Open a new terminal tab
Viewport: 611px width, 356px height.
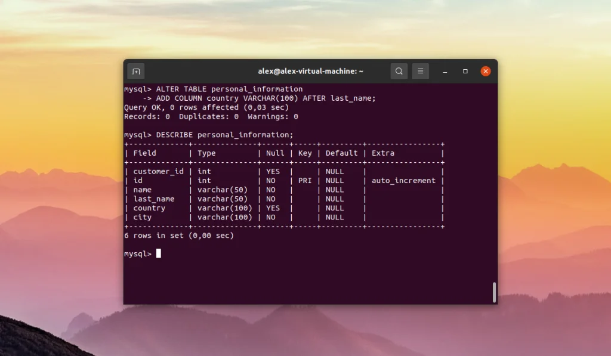coord(135,71)
